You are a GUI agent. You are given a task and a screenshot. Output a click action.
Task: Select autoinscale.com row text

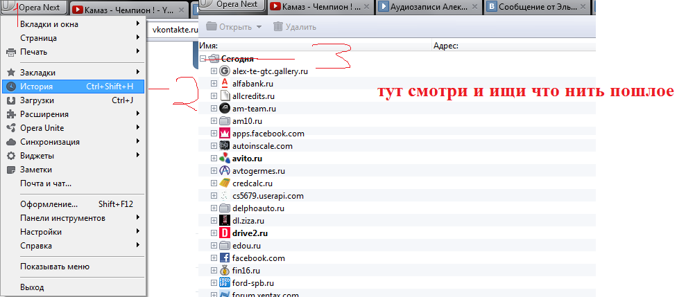tap(262, 146)
